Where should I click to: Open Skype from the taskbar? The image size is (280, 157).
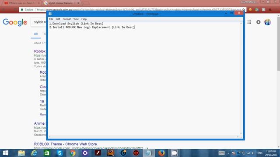click(59, 153)
